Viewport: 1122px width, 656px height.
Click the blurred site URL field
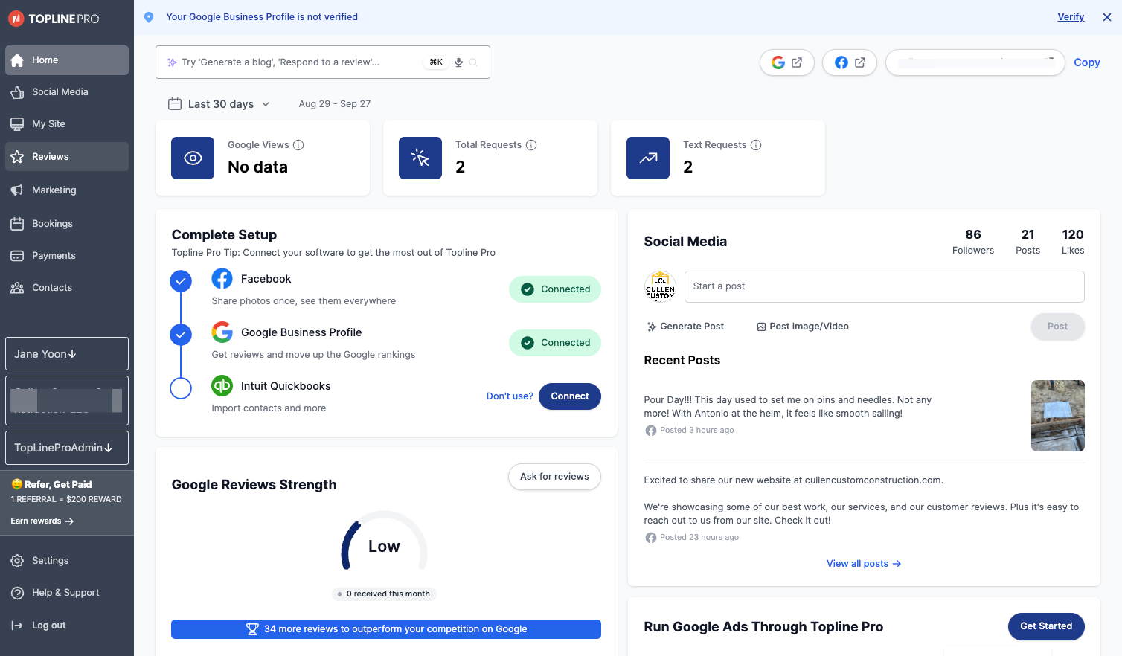click(975, 62)
